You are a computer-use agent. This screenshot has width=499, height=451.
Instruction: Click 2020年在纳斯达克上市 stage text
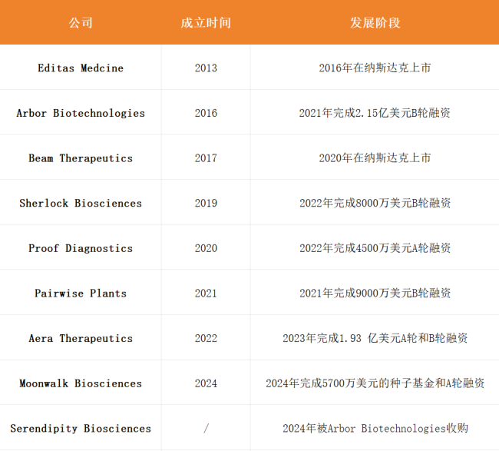pyautogui.click(x=375, y=158)
